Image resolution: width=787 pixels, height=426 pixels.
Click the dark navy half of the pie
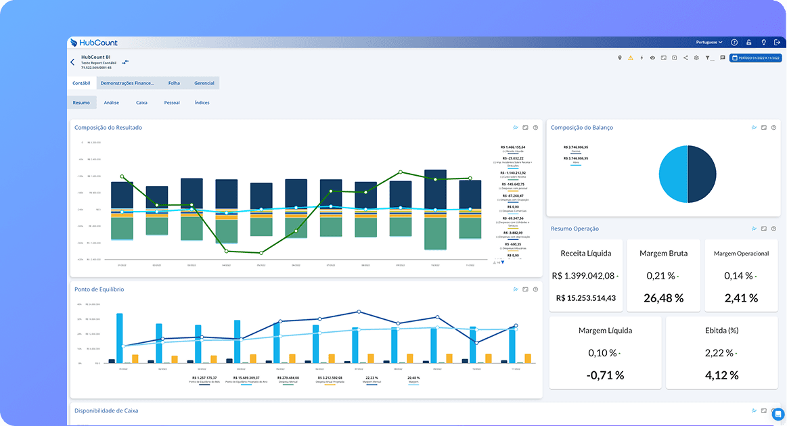coord(702,174)
